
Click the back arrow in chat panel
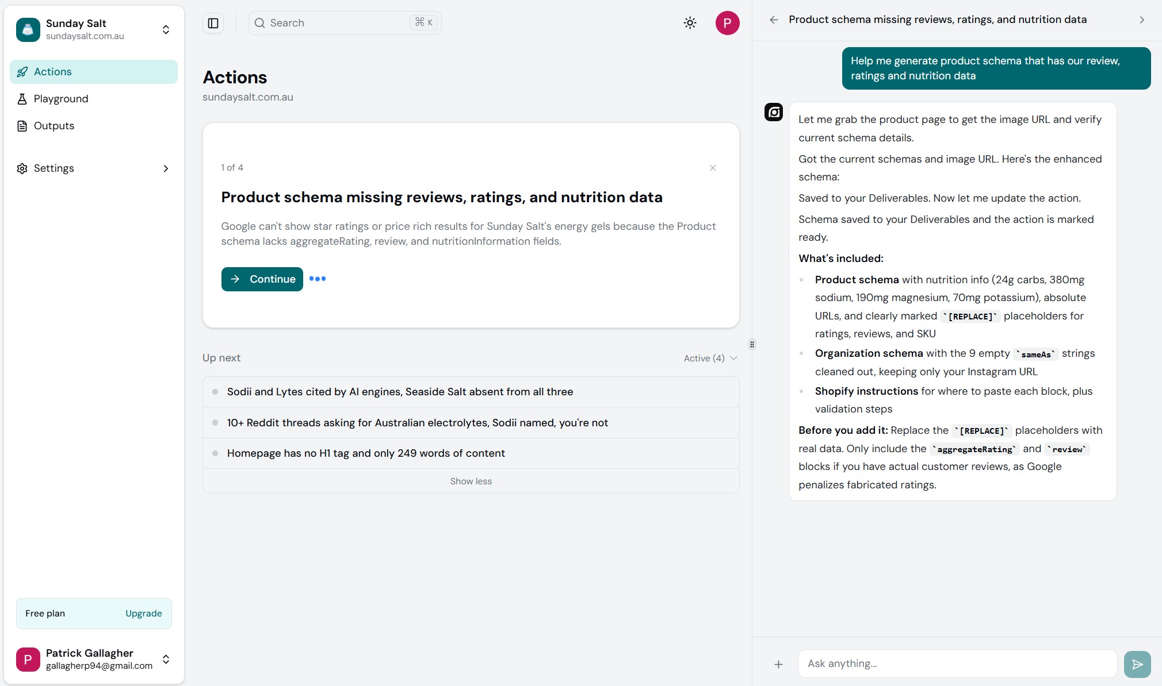(774, 20)
